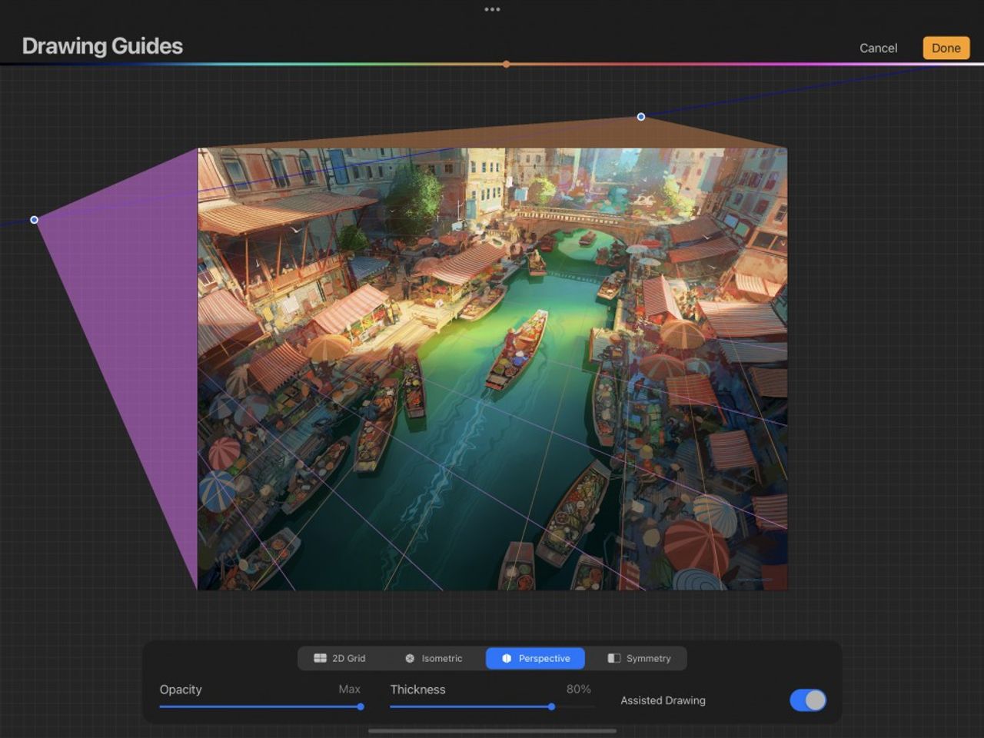Click the Thickness slider handle
This screenshot has height=738, width=984.
[551, 706]
